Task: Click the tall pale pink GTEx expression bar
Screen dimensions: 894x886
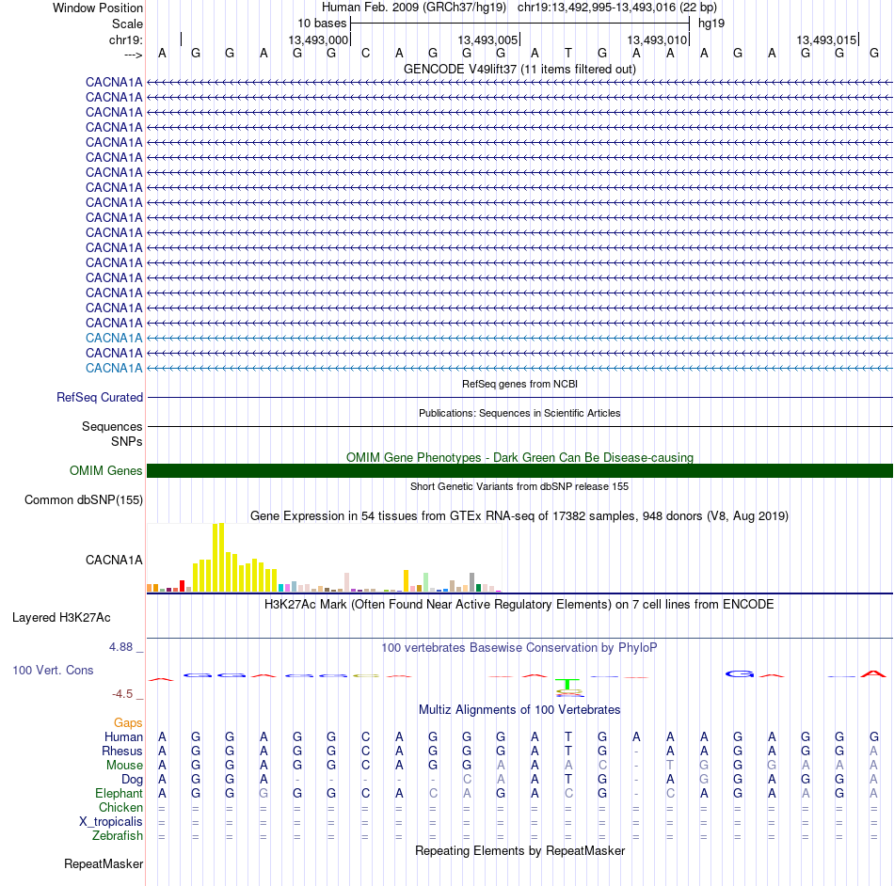Action: tap(346, 582)
